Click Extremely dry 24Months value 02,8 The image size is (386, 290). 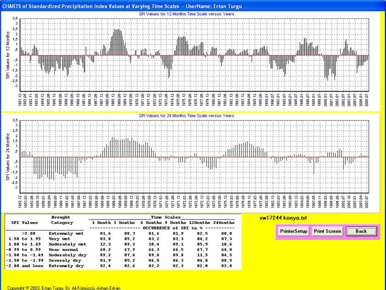click(x=226, y=266)
